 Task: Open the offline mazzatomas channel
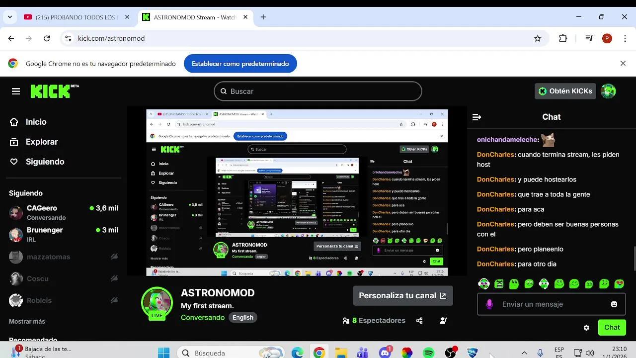64,257
